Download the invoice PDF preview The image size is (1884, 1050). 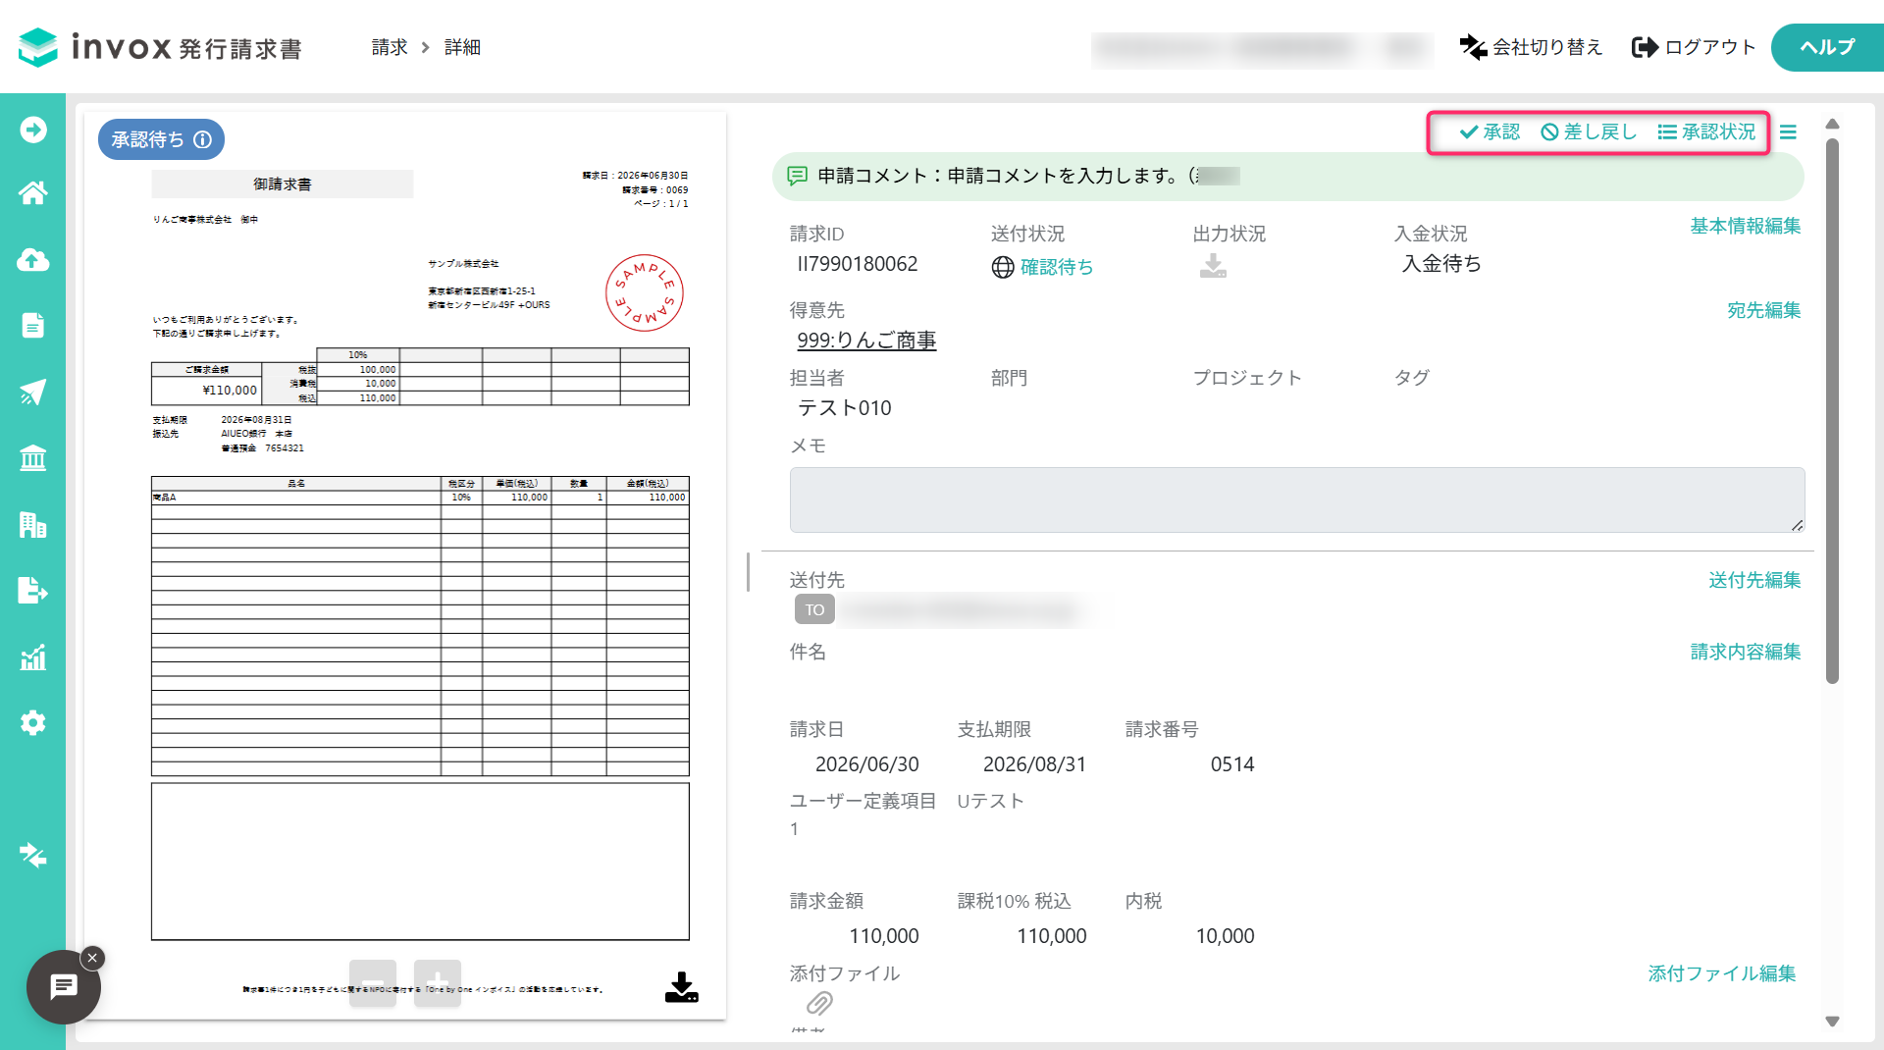coord(681,987)
